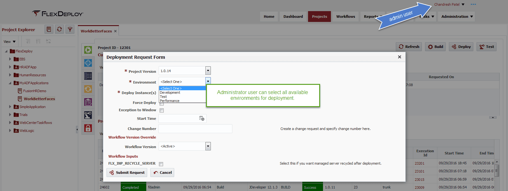Image resolution: width=508 pixels, height=191 pixels.
Task: Open the View menu in Project Explorer
Action: (10, 42)
